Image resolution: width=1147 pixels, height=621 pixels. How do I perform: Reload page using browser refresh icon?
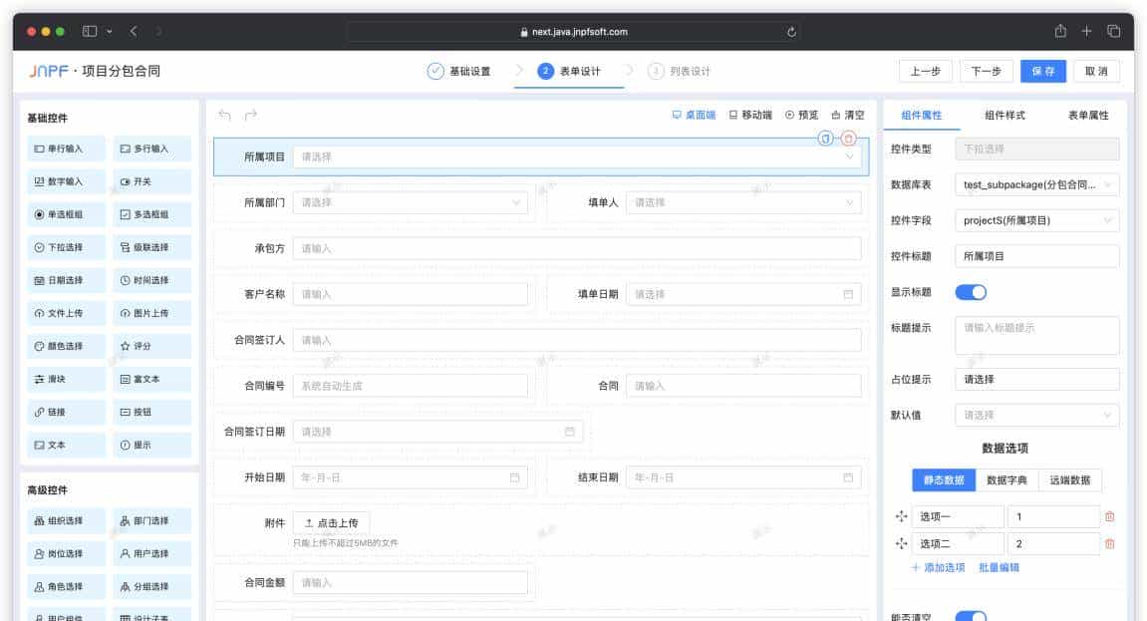click(791, 32)
